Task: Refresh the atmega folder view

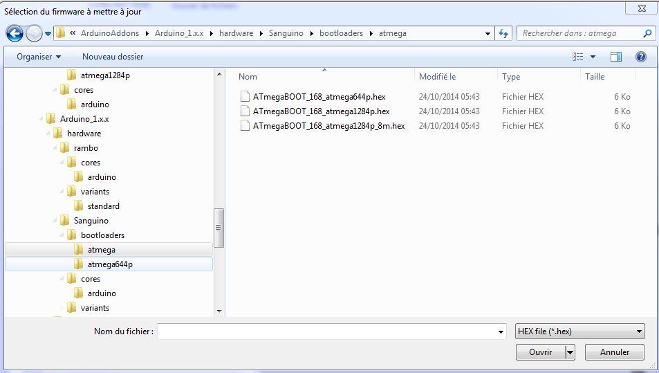Action: [503, 33]
